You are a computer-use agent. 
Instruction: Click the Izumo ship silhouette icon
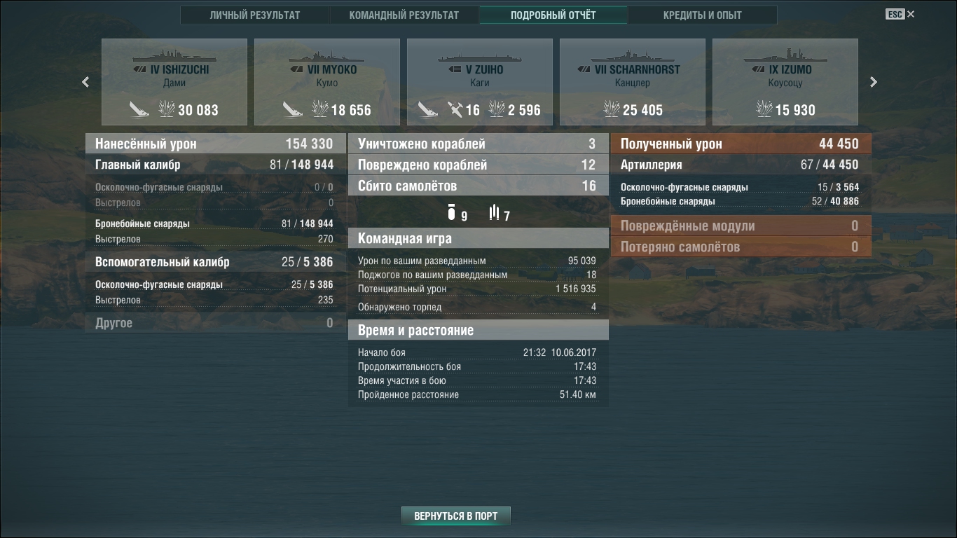click(x=785, y=55)
